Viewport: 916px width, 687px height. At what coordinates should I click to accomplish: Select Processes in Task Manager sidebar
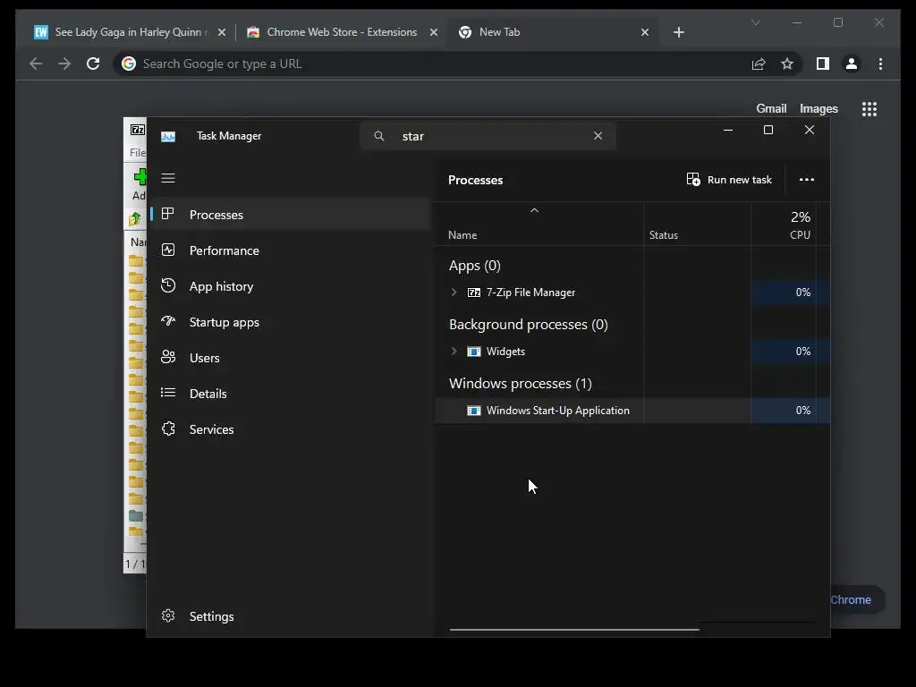click(291, 215)
